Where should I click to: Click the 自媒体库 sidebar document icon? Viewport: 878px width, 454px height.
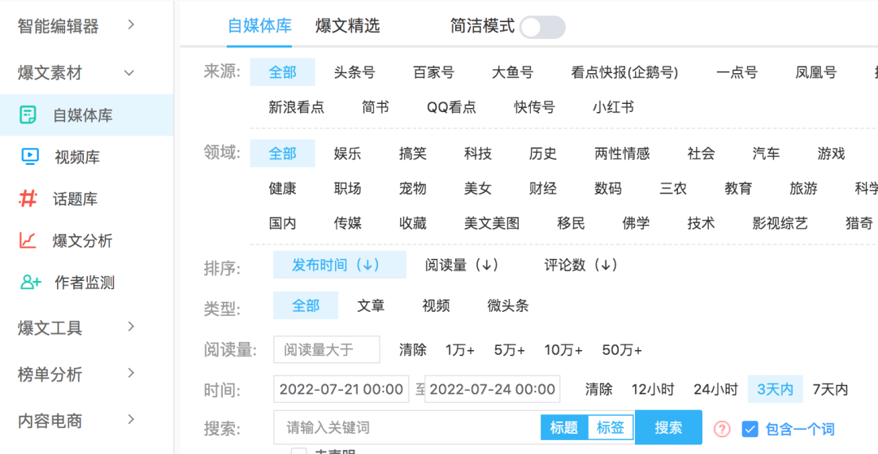click(28, 115)
